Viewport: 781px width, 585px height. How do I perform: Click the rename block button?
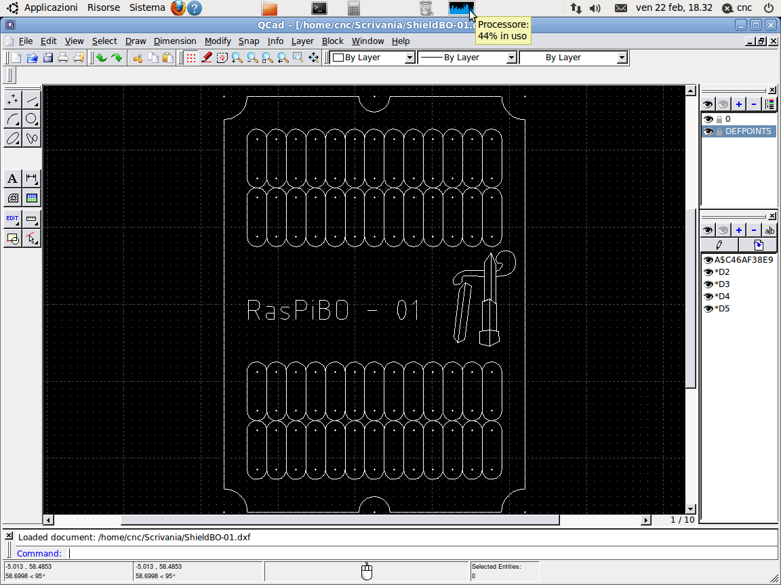tap(769, 231)
